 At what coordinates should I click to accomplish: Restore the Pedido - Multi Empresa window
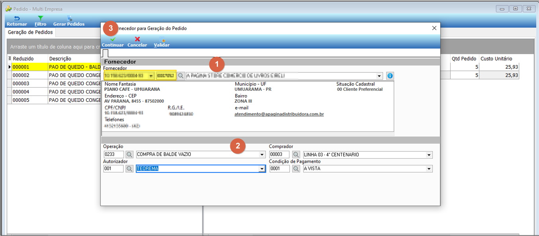tap(516, 8)
